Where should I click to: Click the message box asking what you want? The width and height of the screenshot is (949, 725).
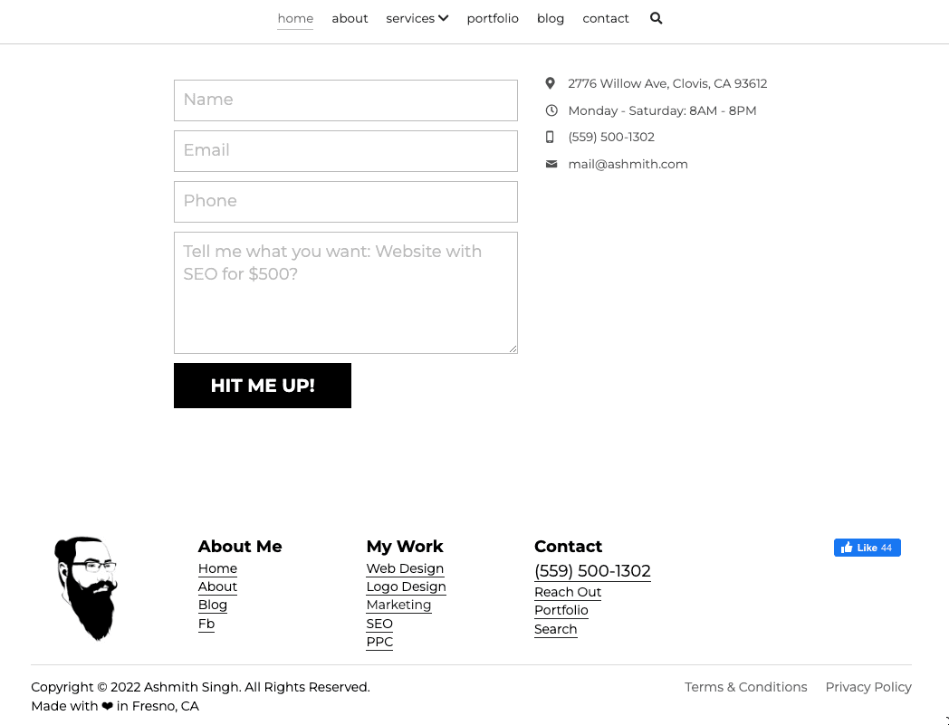[x=345, y=291]
